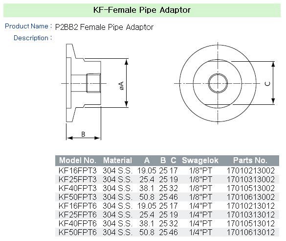
Task: Click the 304 S.S. material in the KF16FPT3 row
Action: point(117,170)
